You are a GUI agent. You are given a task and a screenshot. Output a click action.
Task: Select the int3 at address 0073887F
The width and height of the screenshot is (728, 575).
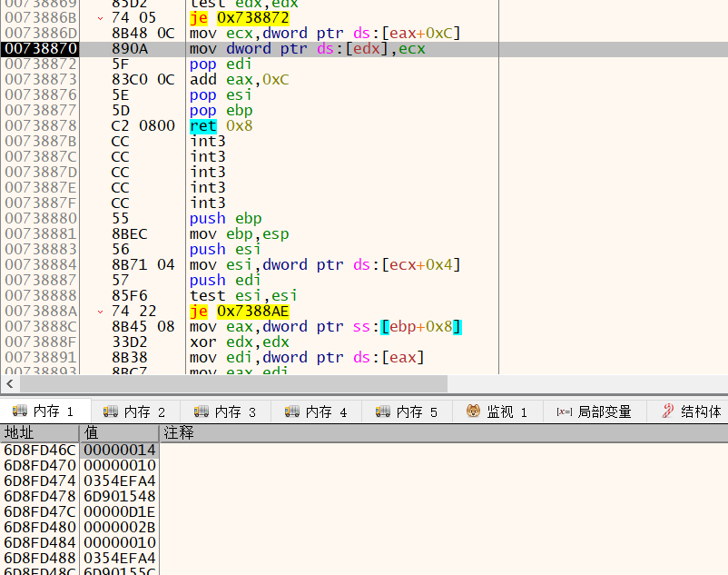208,203
